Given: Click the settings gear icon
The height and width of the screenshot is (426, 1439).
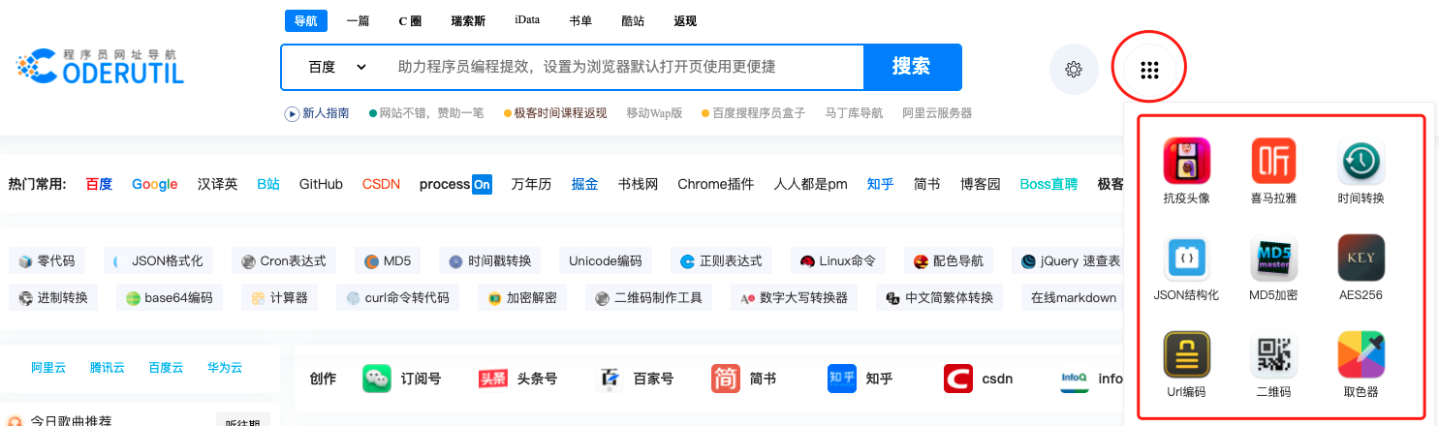Looking at the screenshot, I should [1074, 70].
